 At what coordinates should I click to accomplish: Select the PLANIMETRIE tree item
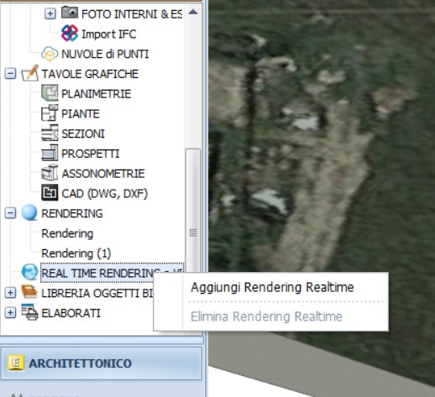point(97,94)
